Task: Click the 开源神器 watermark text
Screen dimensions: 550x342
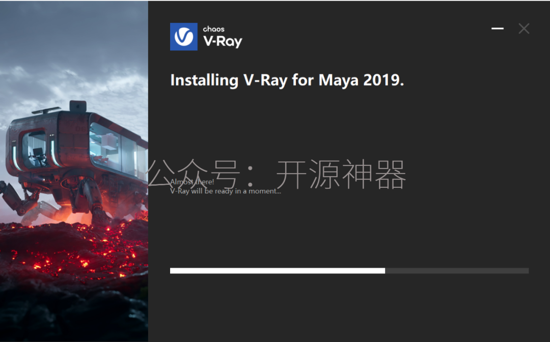Action: click(341, 174)
